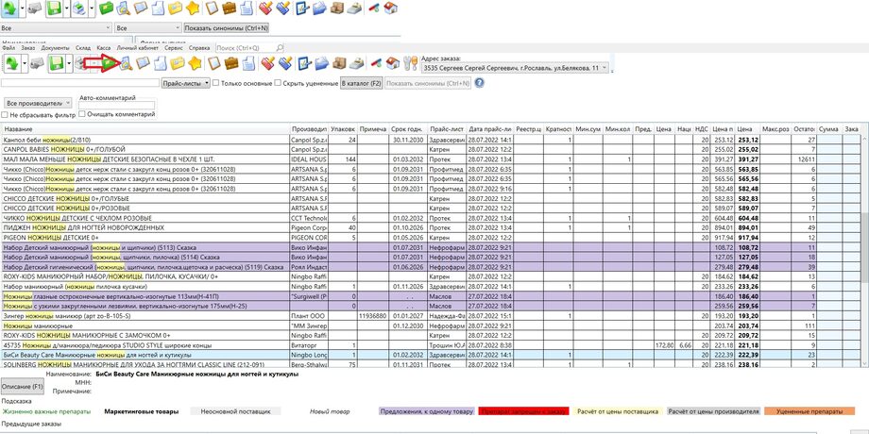The width and height of the screenshot is (869, 434).
Task: Click the red brush icon in main toolbar
Action: pyautogui.click(x=267, y=63)
